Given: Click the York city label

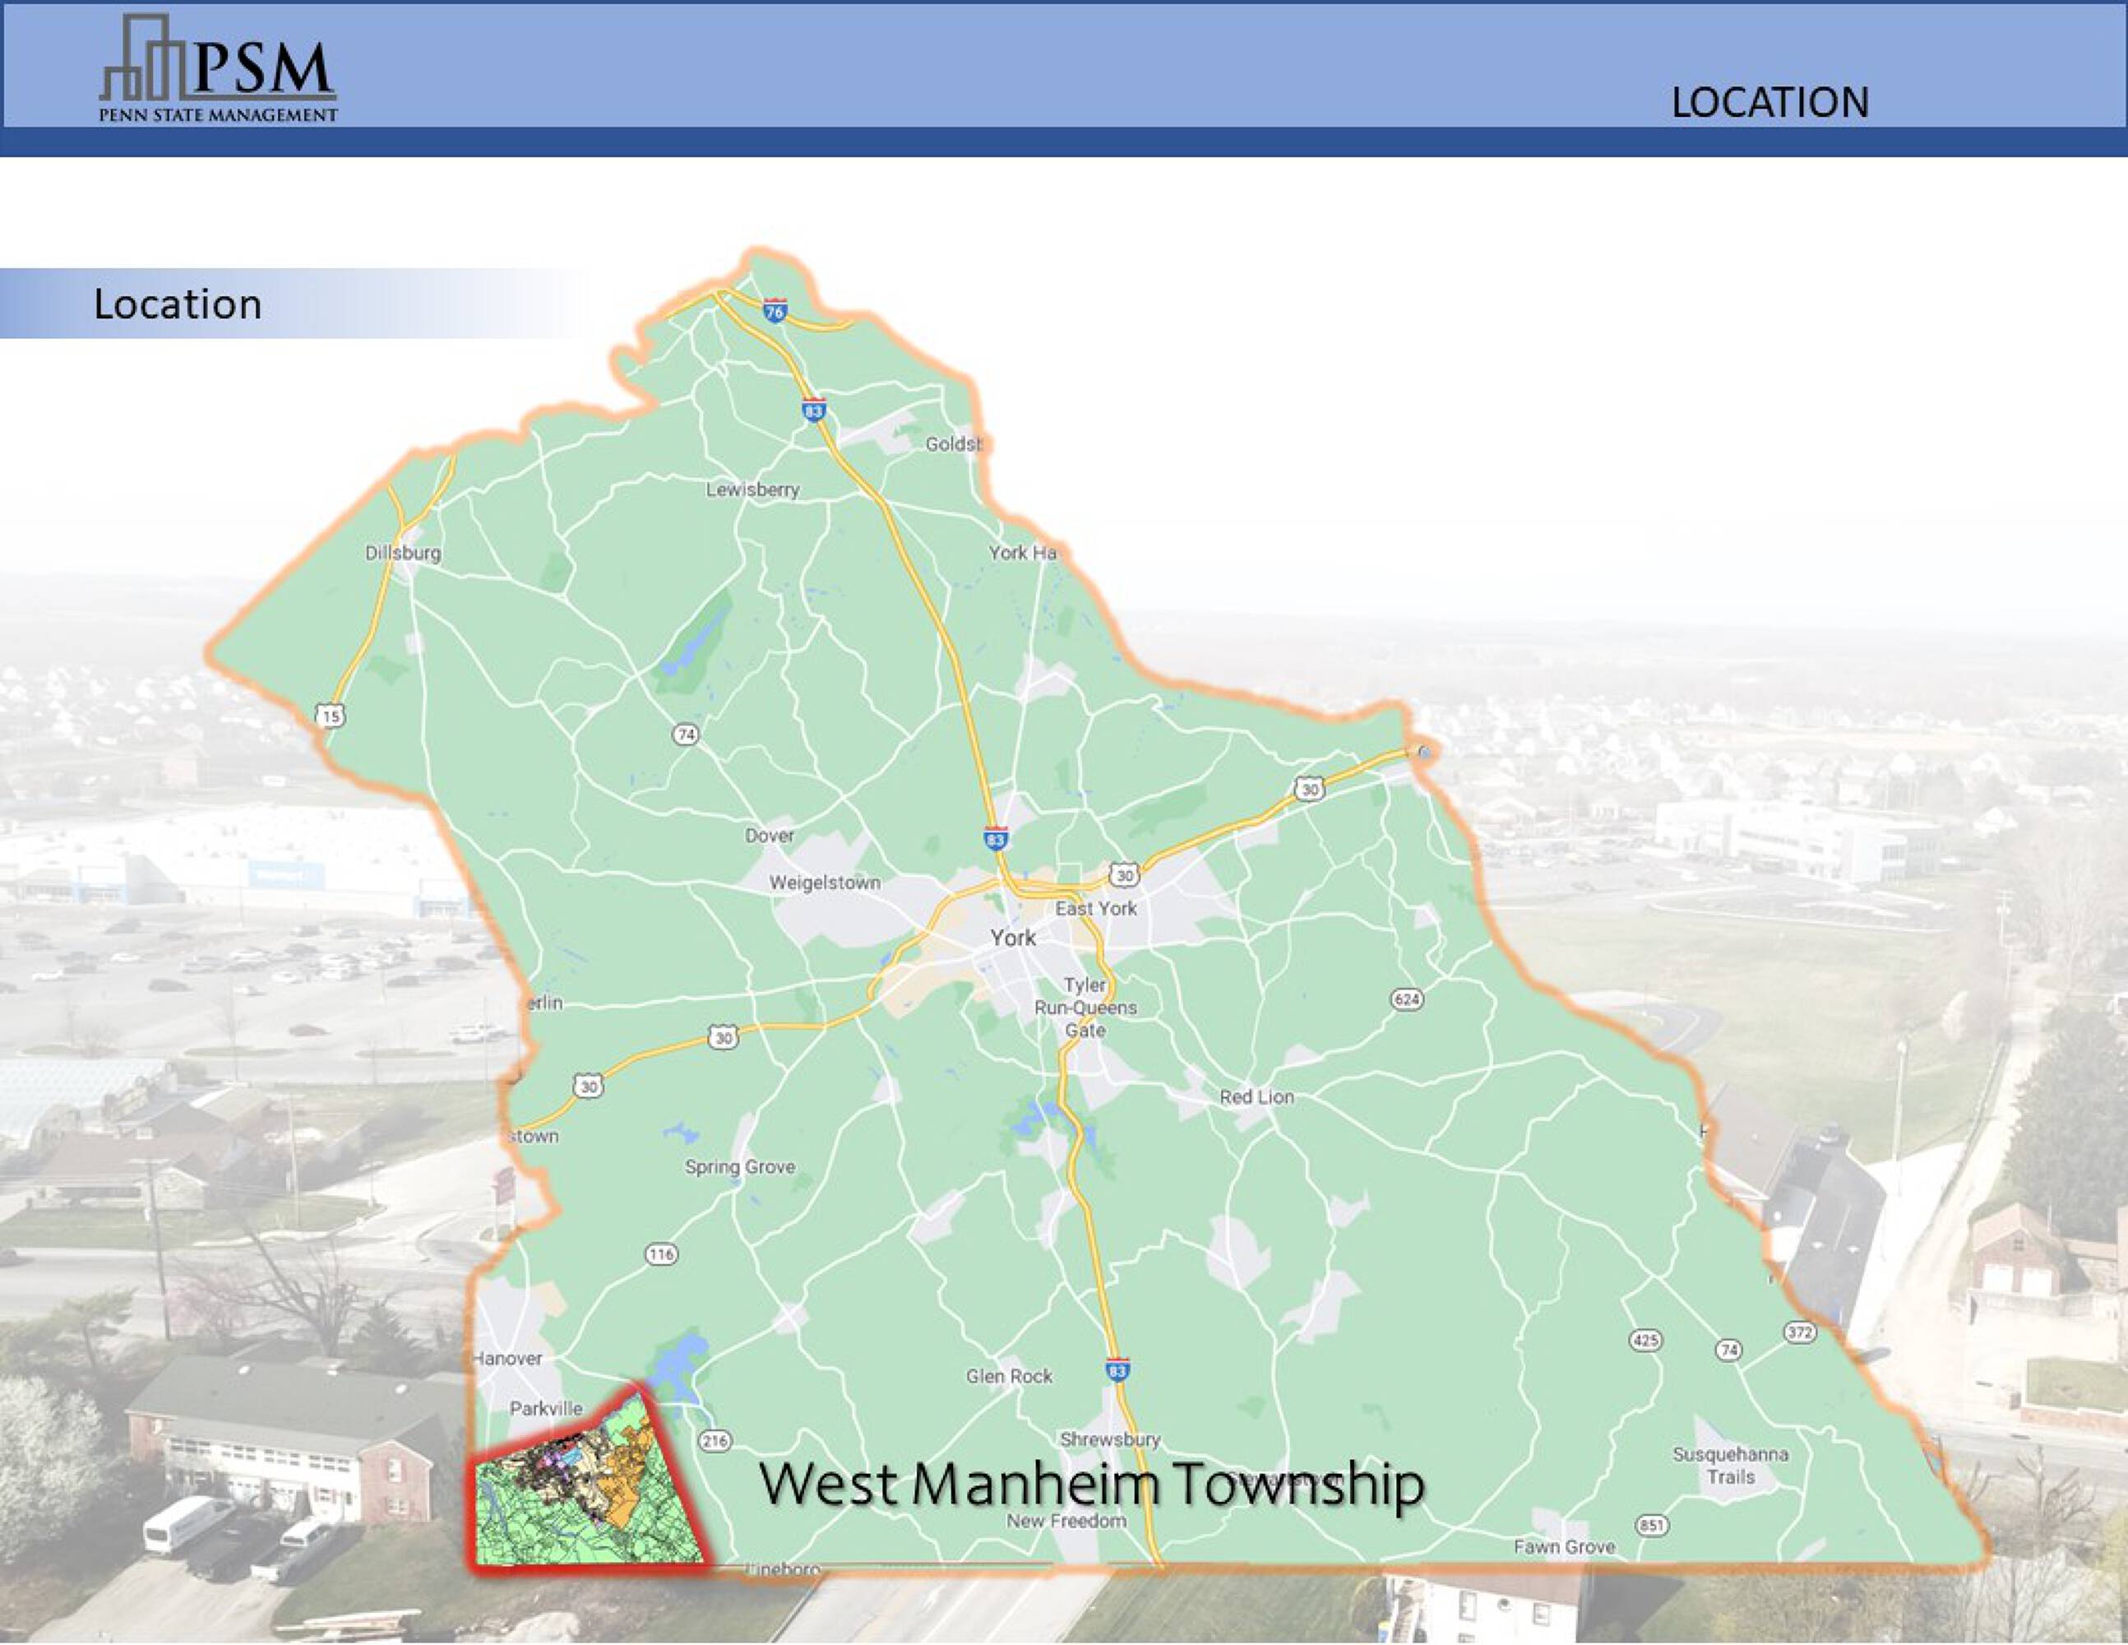Looking at the screenshot, I should (1013, 938).
